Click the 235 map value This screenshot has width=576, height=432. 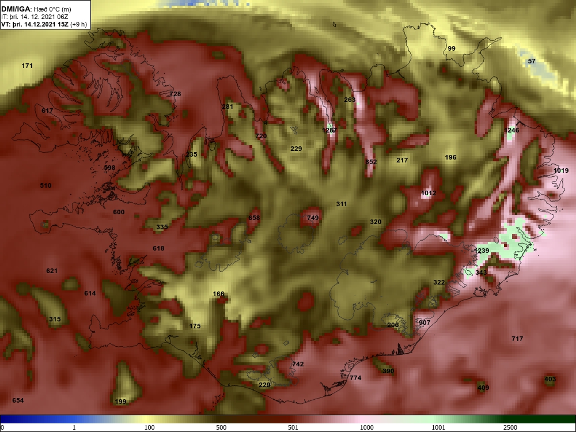pyautogui.click(x=191, y=154)
